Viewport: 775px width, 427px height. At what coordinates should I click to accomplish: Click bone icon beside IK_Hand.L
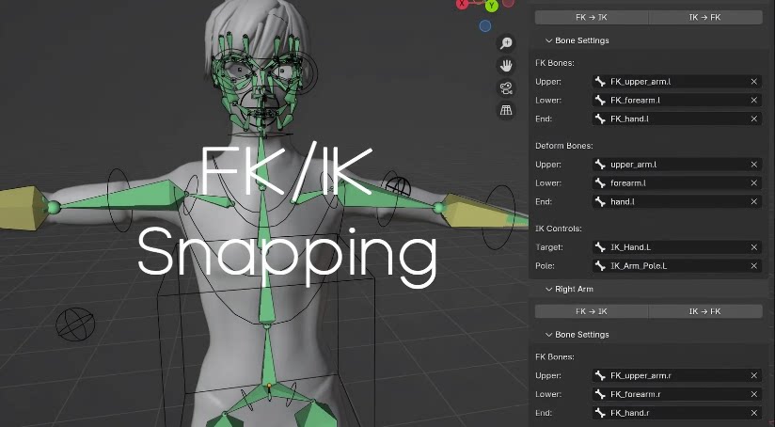click(x=600, y=247)
